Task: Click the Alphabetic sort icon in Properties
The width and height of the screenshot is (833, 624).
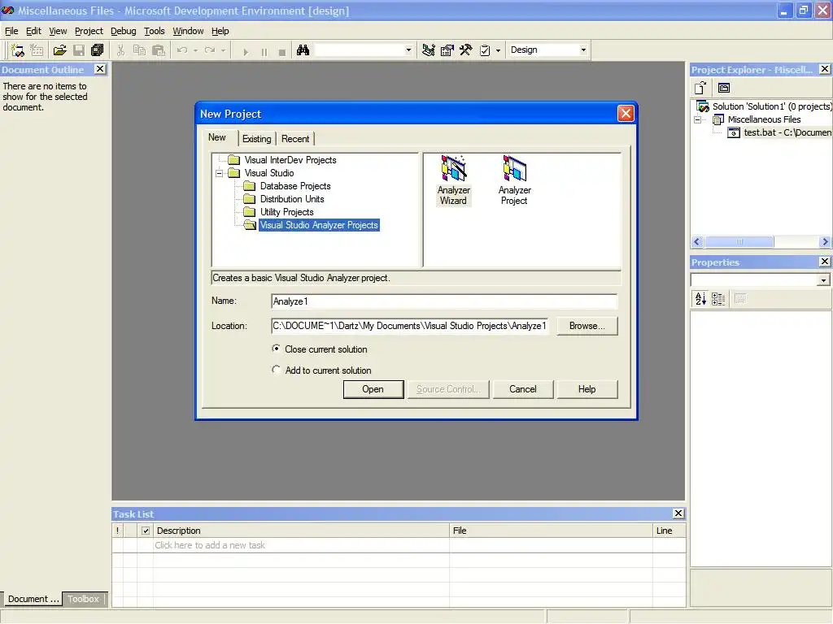Action: click(700, 299)
